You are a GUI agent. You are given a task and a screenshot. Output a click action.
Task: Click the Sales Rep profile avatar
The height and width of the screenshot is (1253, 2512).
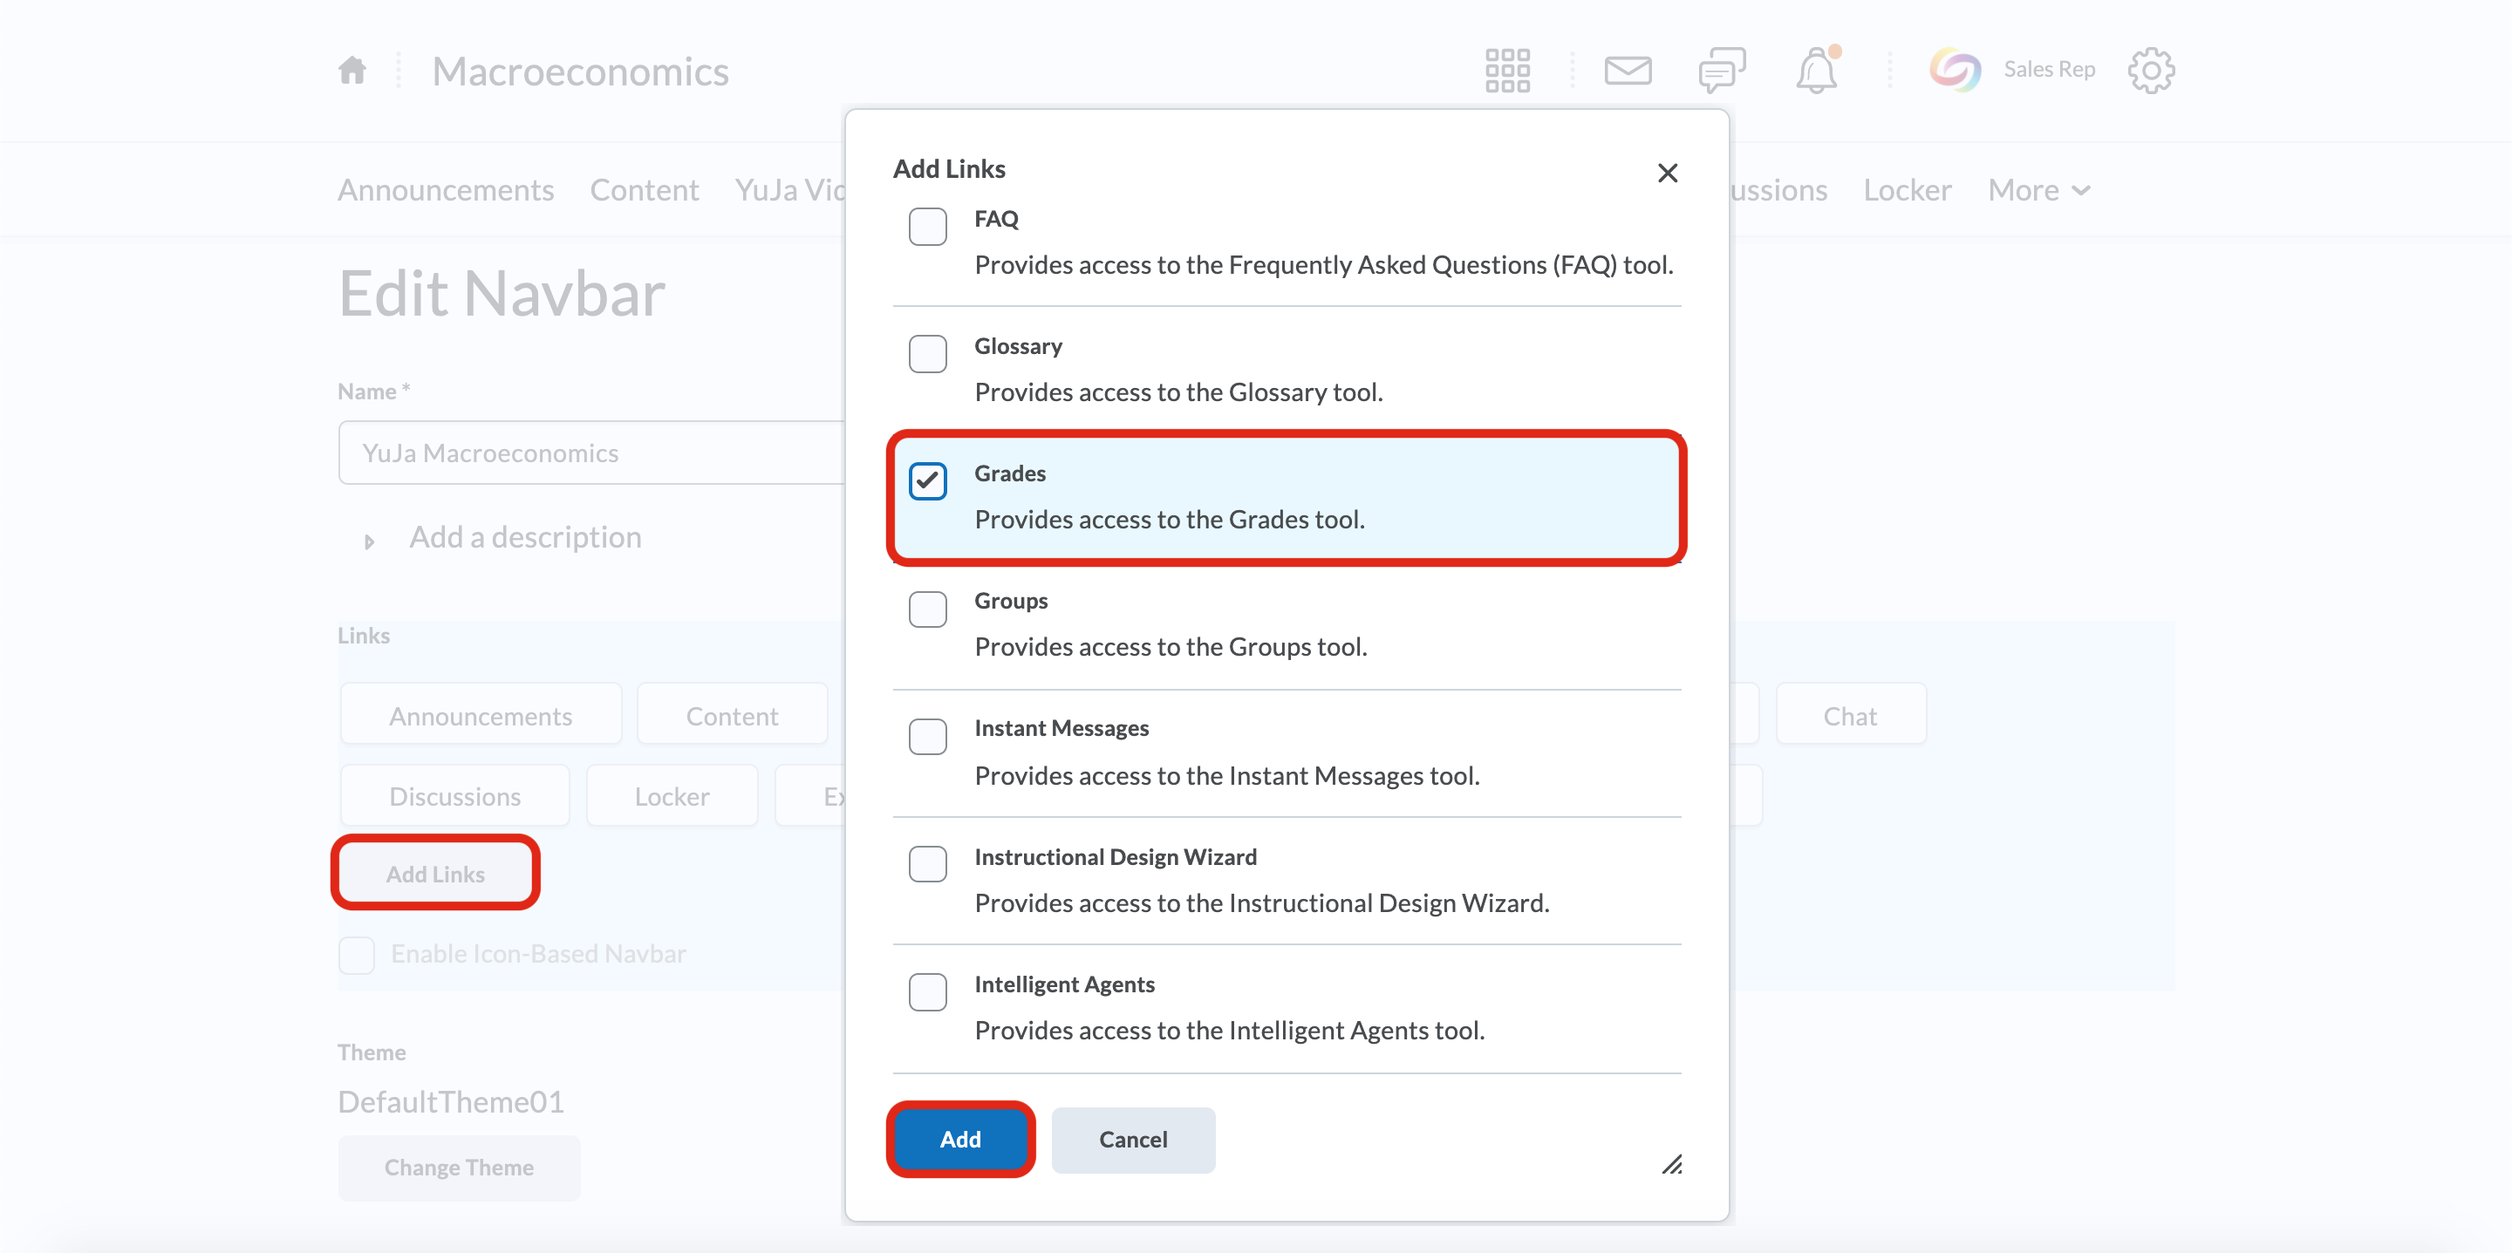1954,69
